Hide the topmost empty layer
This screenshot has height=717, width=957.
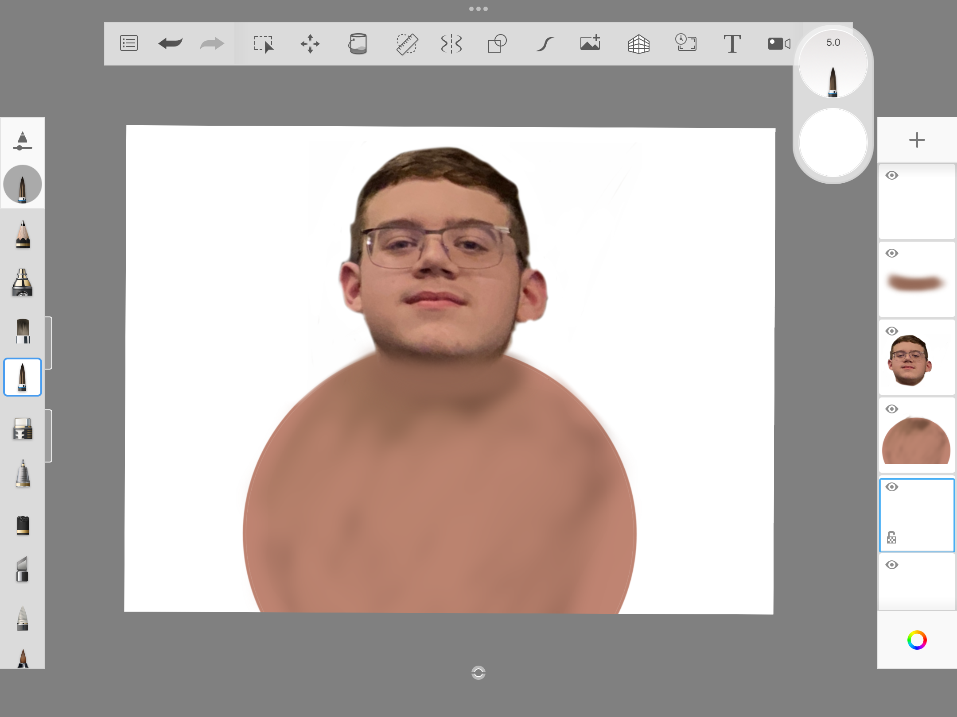click(x=892, y=175)
